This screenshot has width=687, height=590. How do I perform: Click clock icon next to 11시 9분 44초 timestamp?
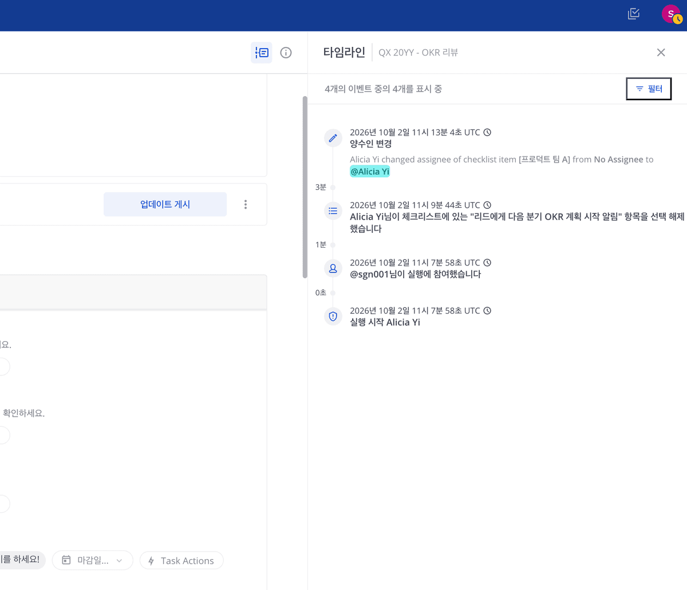(487, 205)
